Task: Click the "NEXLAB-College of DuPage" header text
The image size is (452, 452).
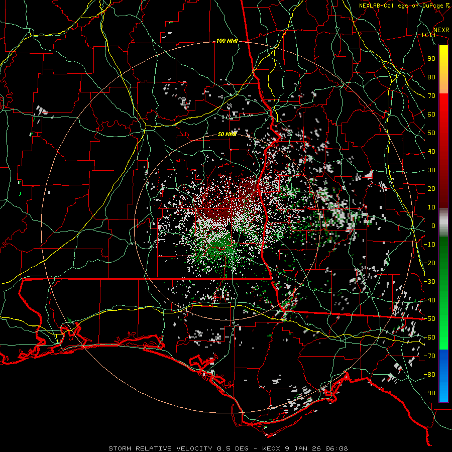Action: [x=401, y=6]
